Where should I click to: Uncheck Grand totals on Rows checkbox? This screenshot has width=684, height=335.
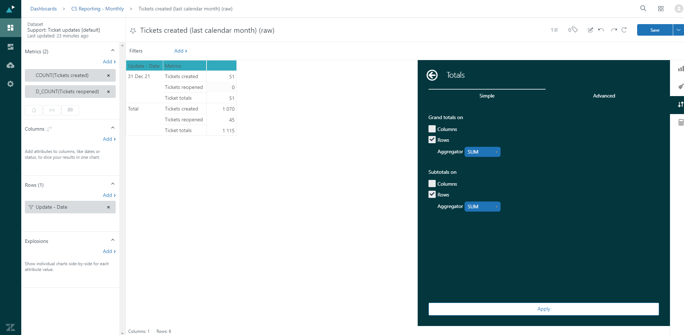(432, 140)
